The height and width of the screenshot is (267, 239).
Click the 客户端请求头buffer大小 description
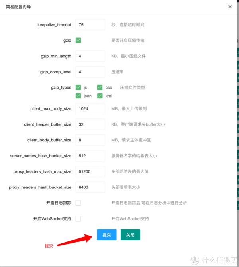[143, 124]
